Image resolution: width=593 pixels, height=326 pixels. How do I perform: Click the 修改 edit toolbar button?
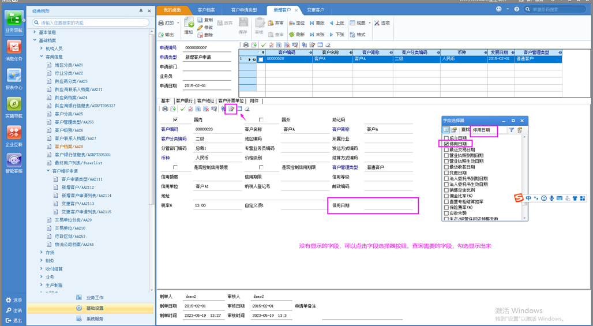coord(205,27)
